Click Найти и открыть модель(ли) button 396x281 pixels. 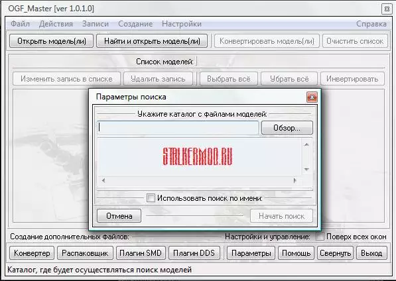click(x=152, y=41)
